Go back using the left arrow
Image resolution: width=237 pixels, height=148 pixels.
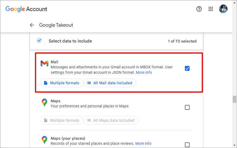(32, 25)
